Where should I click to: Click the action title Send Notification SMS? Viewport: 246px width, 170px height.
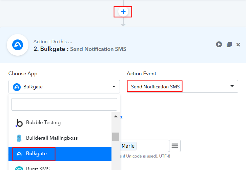click(98, 49)
